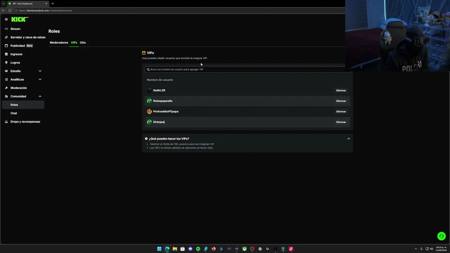450x253 pixels.
Task: Select Roles under Comunidad
Action: [23, 105]
